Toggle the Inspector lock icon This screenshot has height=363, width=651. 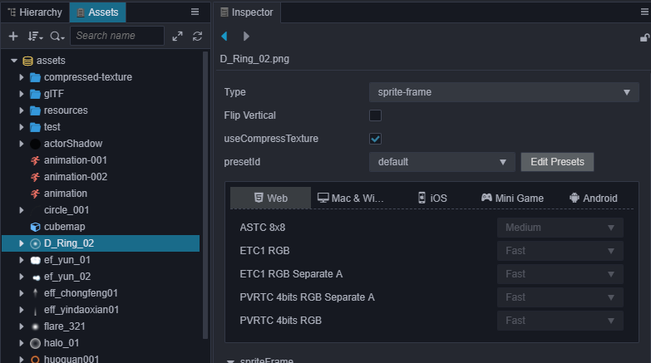coord(644,37)
